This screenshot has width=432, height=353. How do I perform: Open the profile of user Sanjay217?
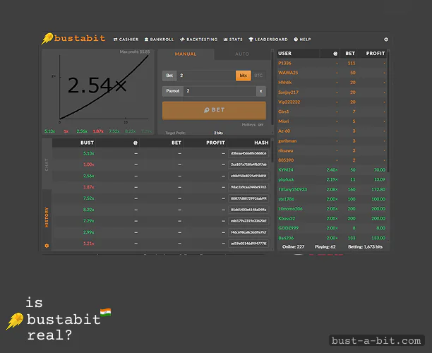288,92
